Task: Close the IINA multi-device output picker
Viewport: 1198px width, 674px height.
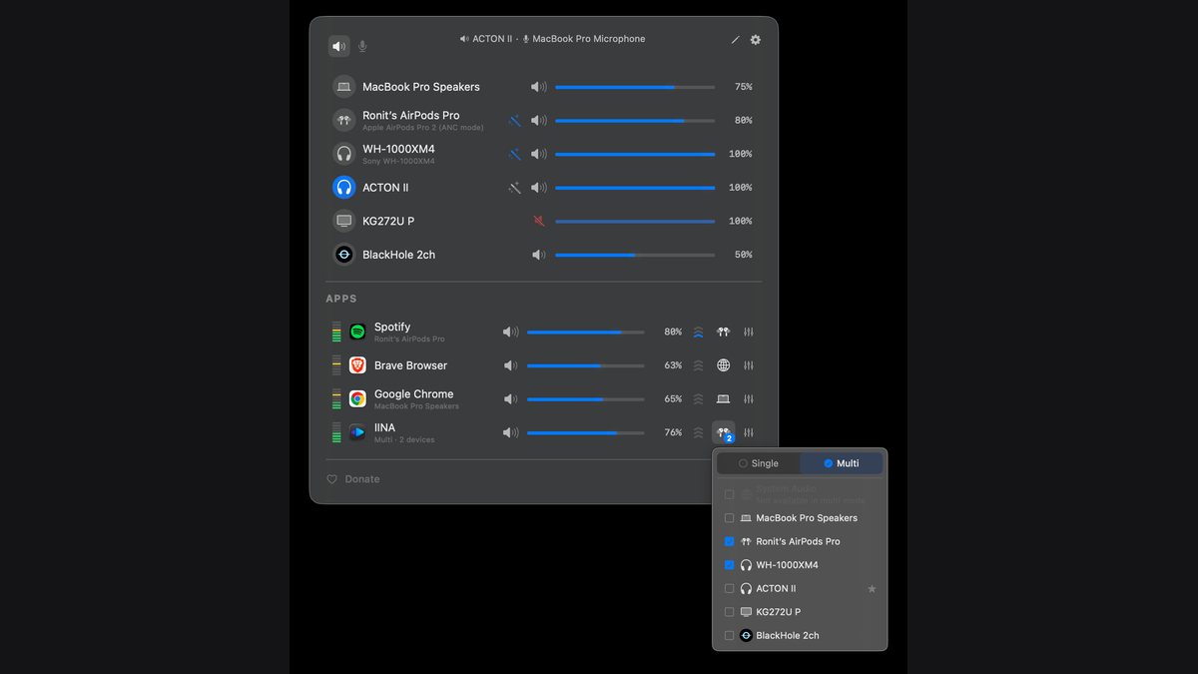Action: (724, 433)
